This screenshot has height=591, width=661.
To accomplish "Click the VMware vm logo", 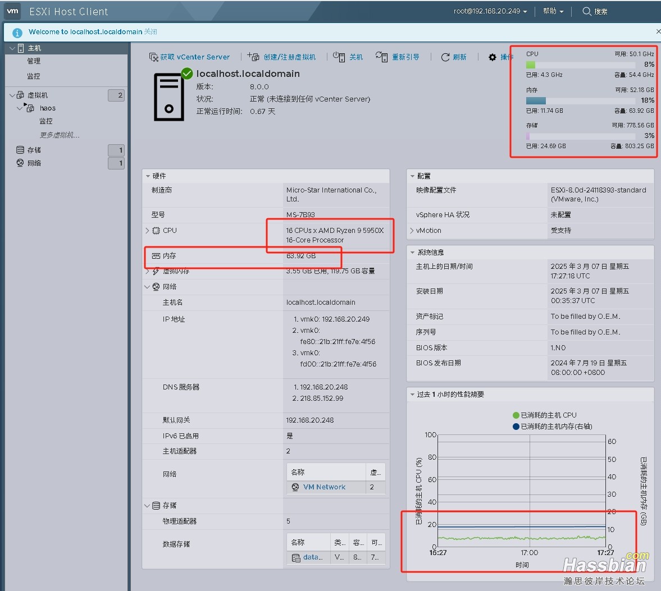I will tap(12, 11).
